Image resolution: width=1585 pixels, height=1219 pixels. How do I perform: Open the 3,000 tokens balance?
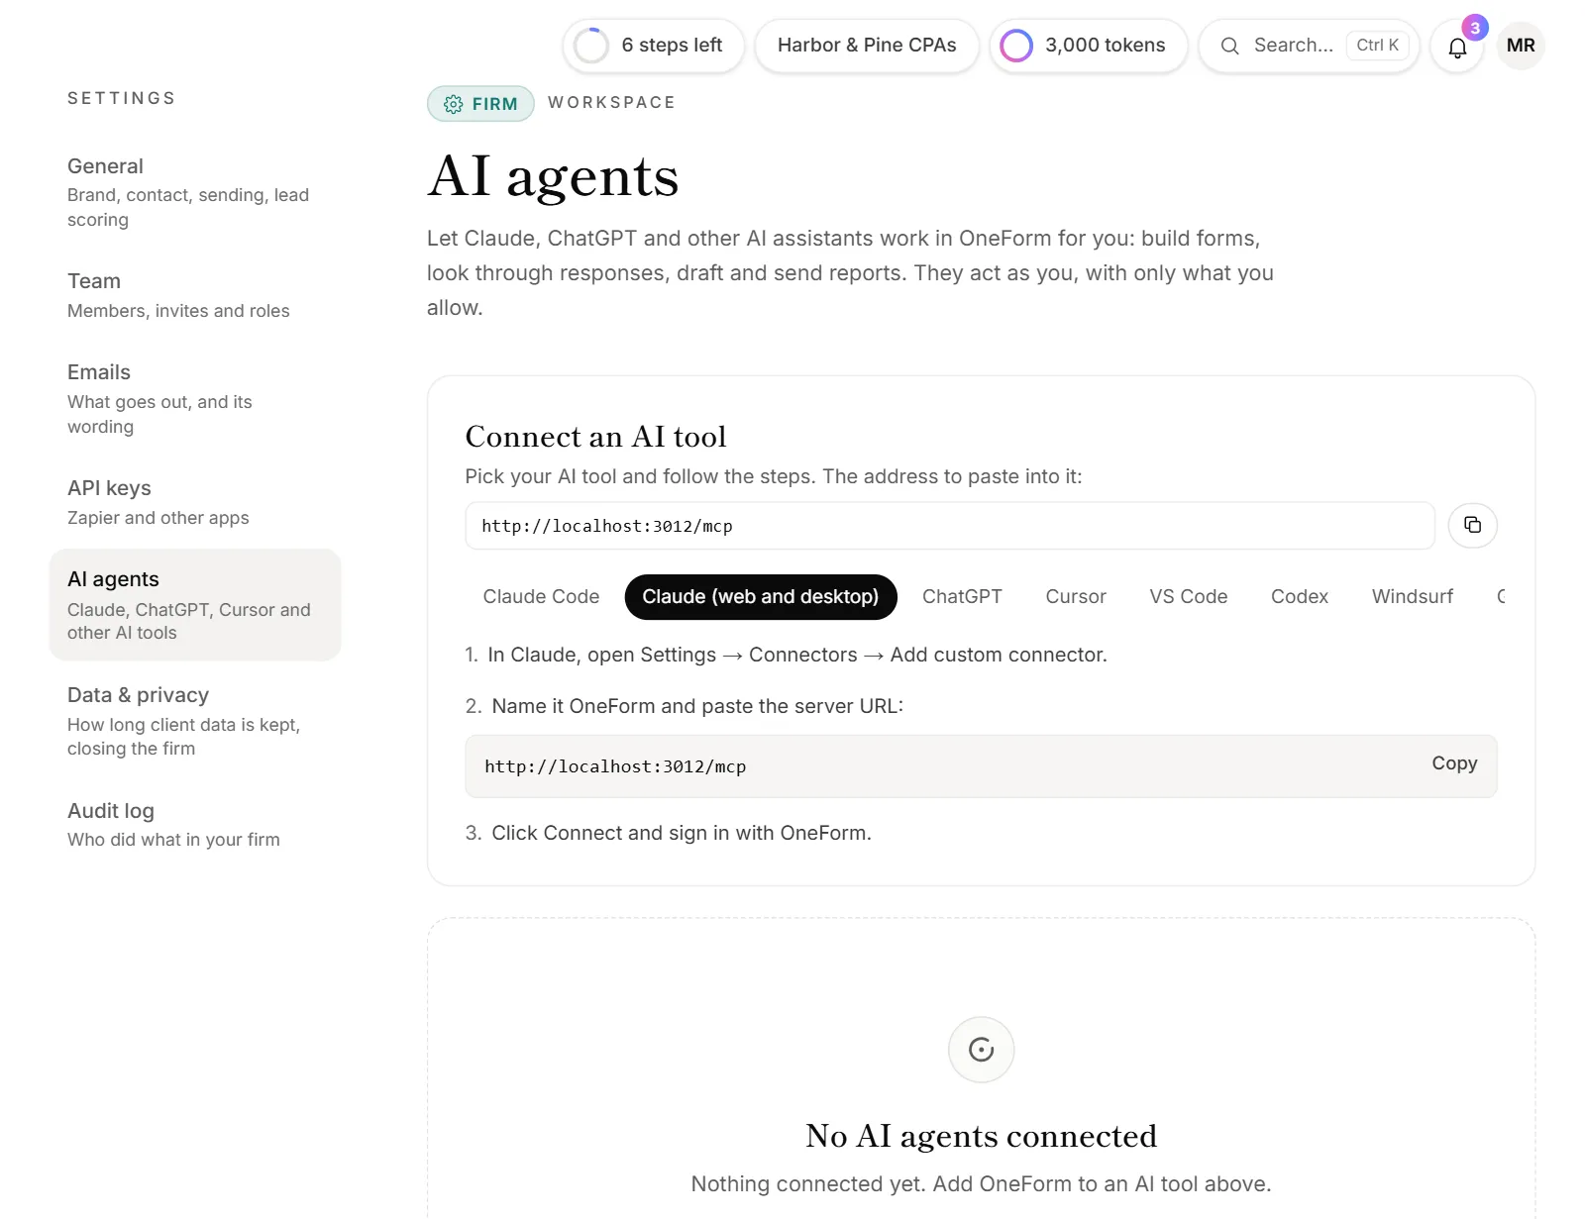click(1089, 46)
